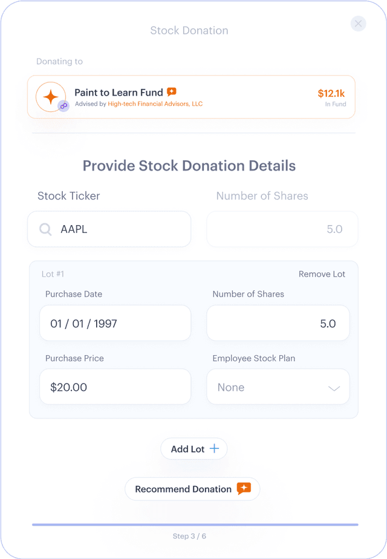387x559 pixels.
Task: Click the Lot #1 Number of Shares field
Action: point(278,324)
